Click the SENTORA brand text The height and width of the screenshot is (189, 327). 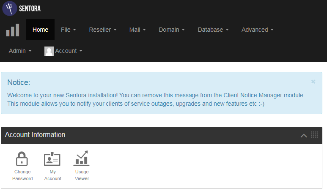click(x=30, y=8)
